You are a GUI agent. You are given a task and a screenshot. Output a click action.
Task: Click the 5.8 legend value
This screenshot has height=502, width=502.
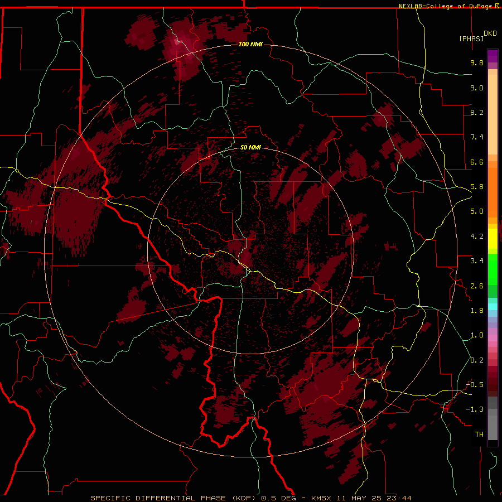point(477,187)
